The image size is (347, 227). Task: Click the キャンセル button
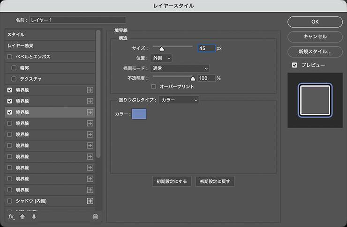pos(315,37)
